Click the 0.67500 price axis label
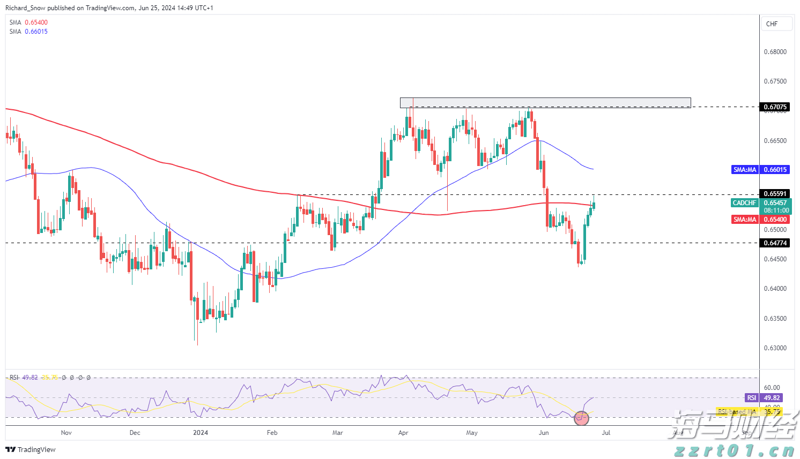 (775, 81)
